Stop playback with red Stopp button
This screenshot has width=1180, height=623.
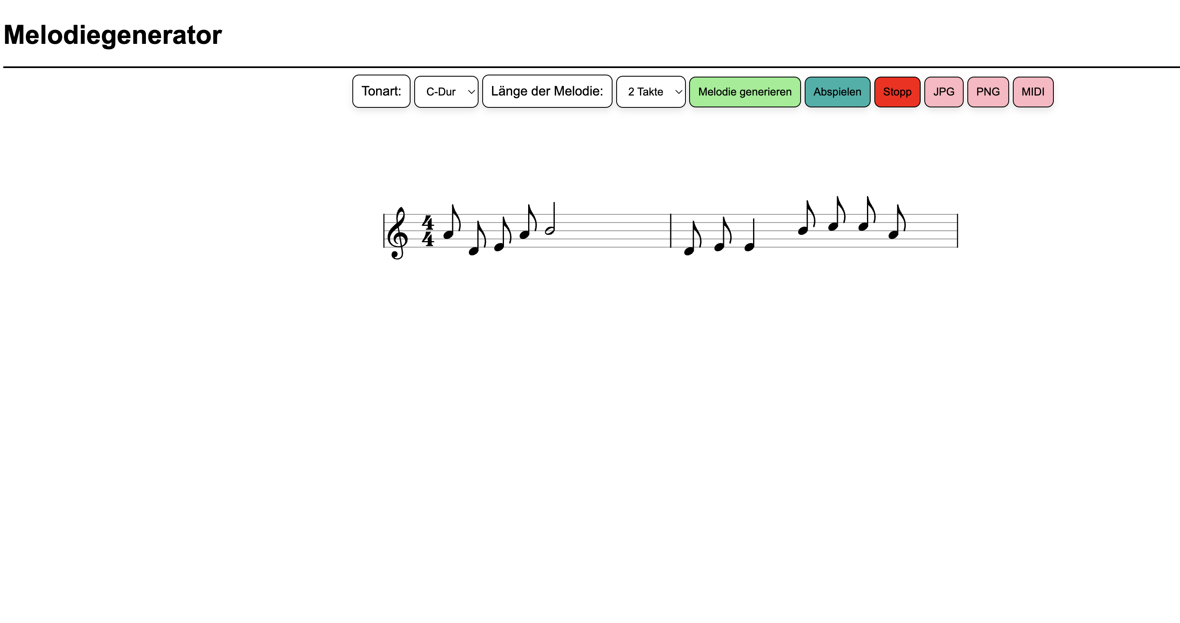[897, 92]
